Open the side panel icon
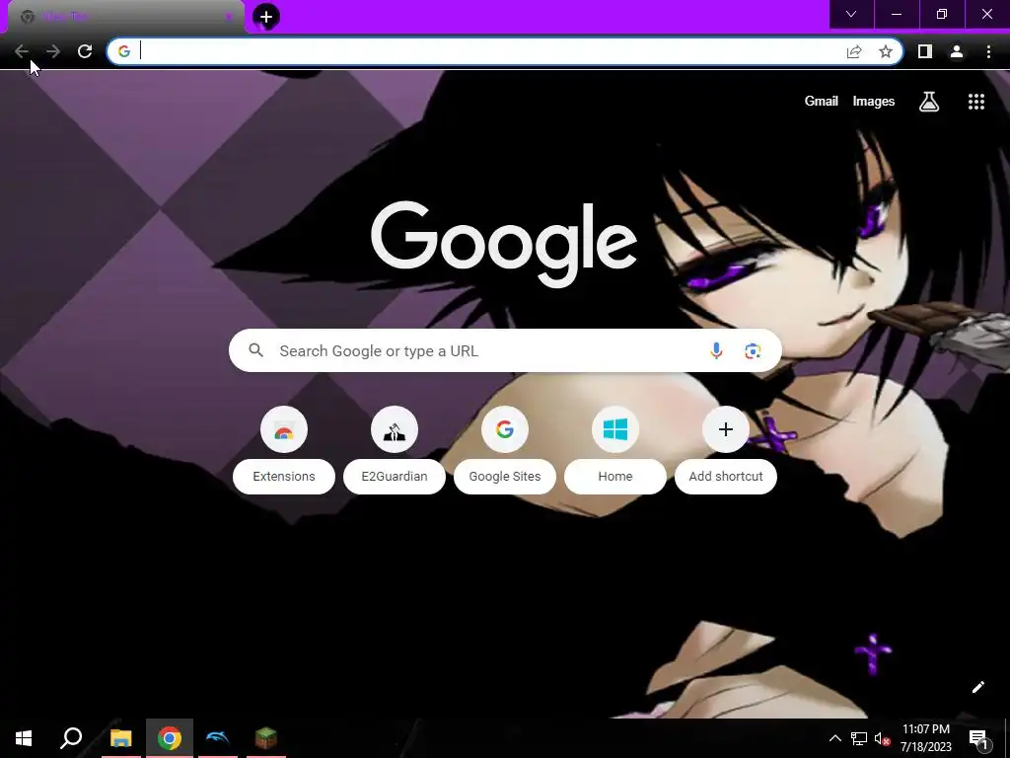The height and width of the screenshot is (758, 1010). tap(925, 51)
